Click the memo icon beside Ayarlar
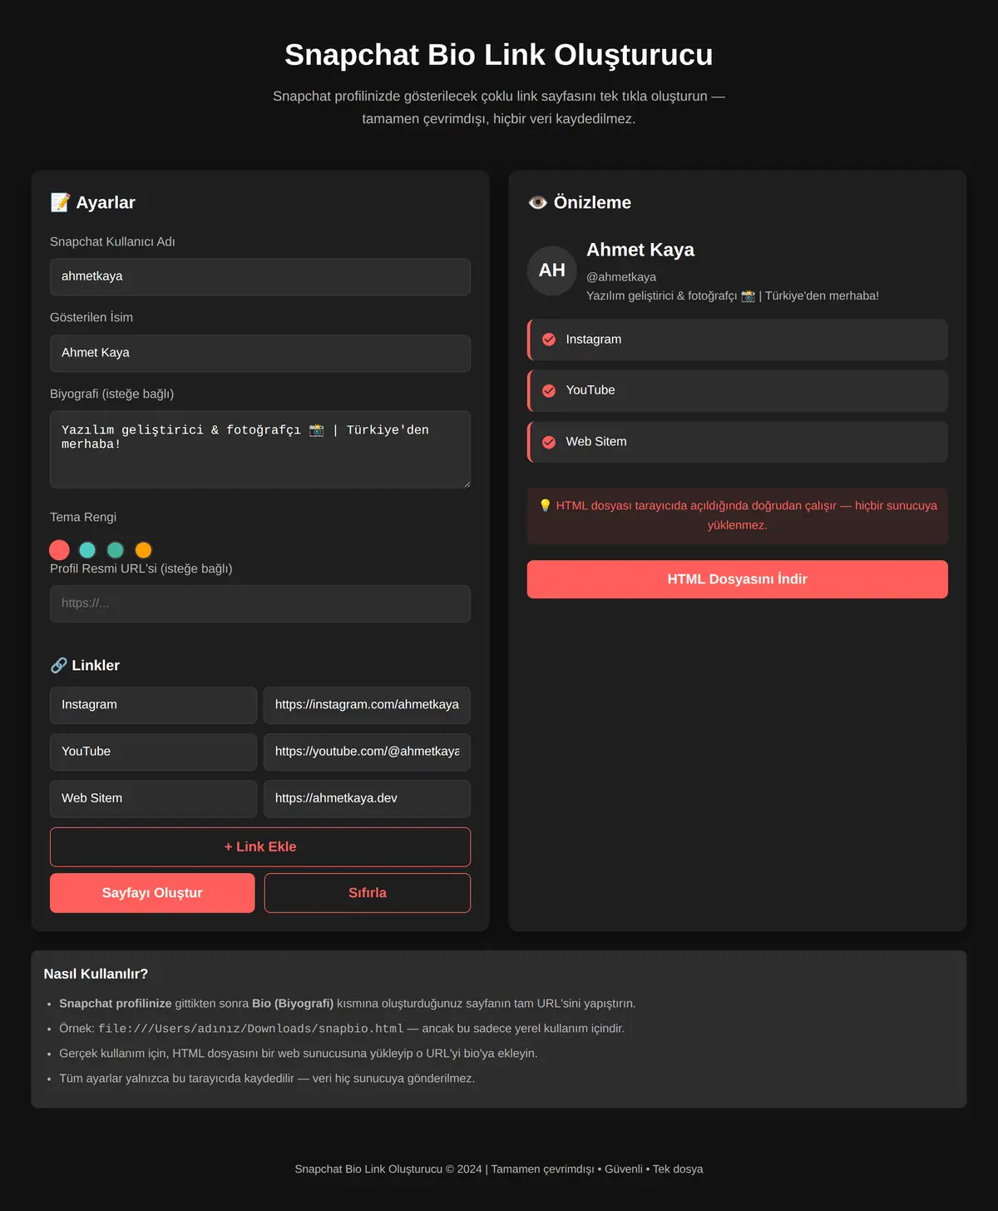 pos(60,202)
